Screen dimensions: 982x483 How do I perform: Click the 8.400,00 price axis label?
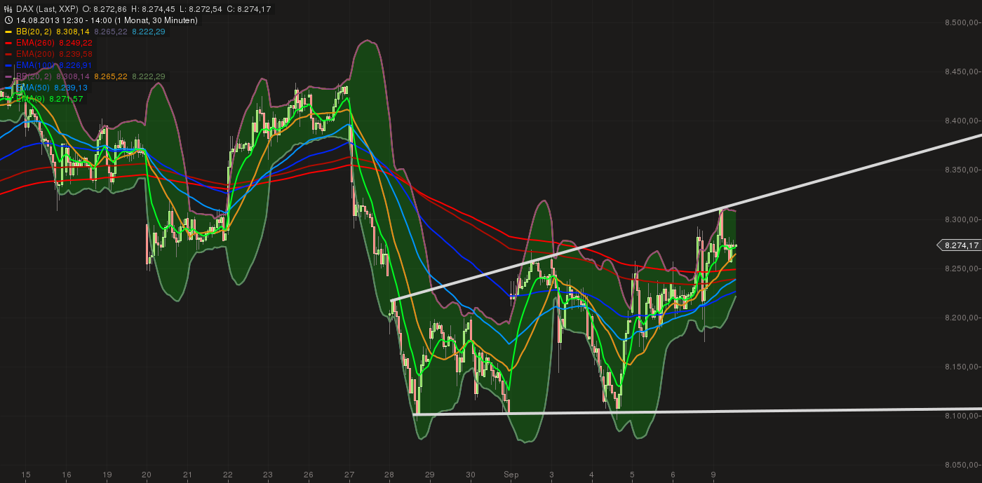962,121
